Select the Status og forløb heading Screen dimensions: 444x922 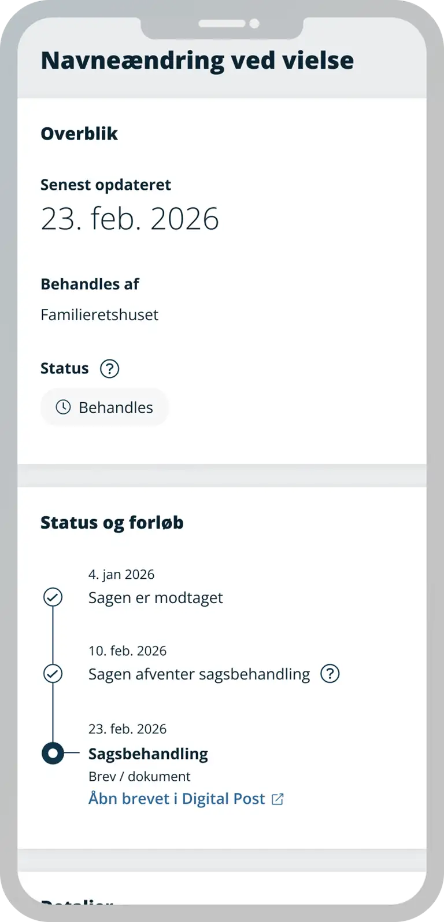point(112,523)
